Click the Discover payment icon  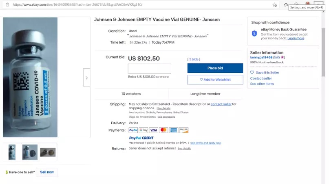coord(184,130)
